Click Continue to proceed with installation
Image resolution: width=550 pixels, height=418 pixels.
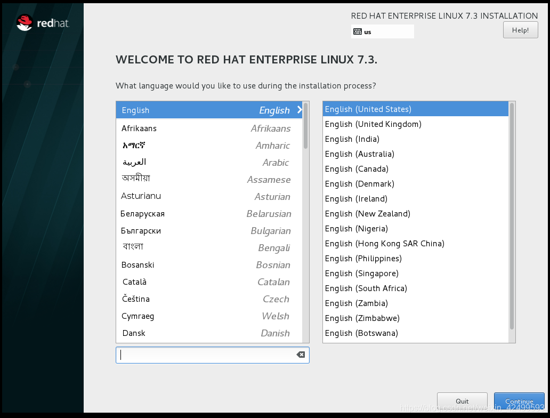coord(519,401)
